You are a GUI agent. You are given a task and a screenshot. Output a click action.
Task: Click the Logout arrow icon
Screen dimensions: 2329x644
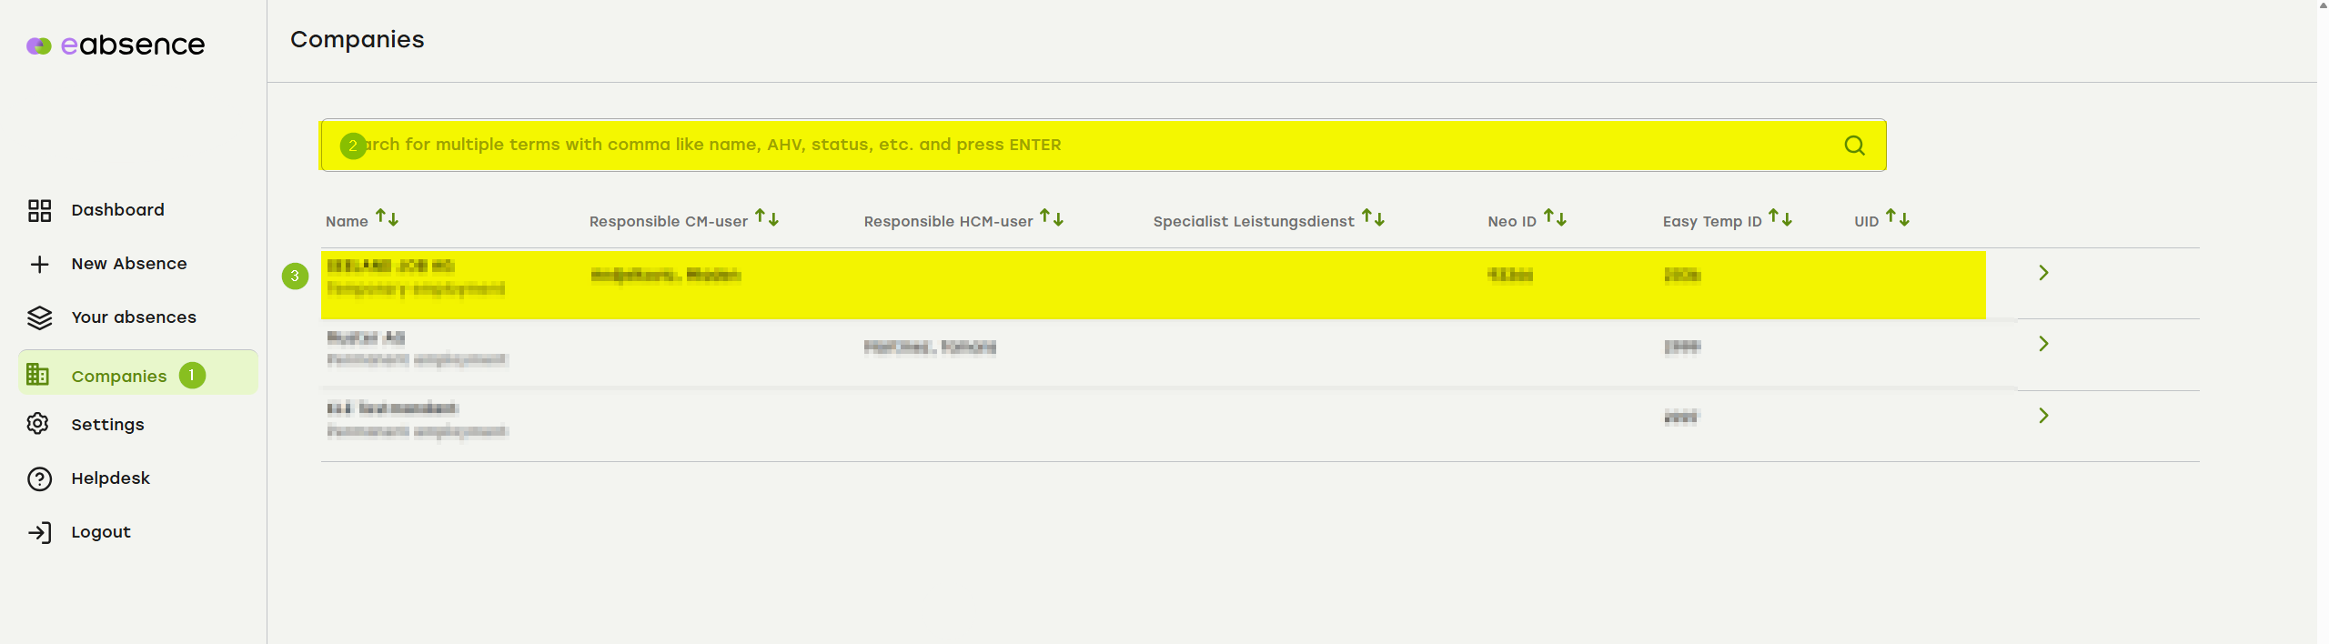coord(39,532)
